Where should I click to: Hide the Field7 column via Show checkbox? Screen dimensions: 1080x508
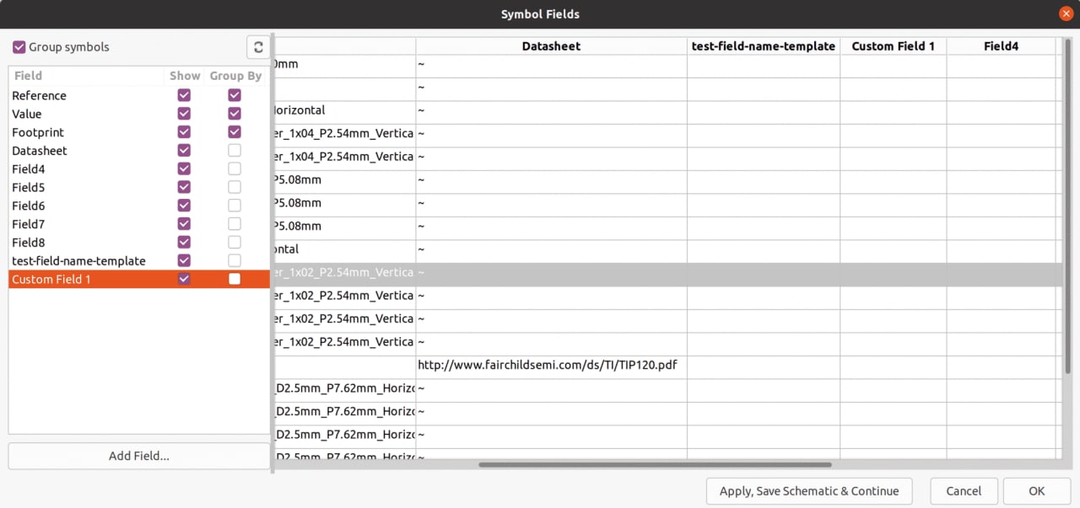tap(184, 224)
